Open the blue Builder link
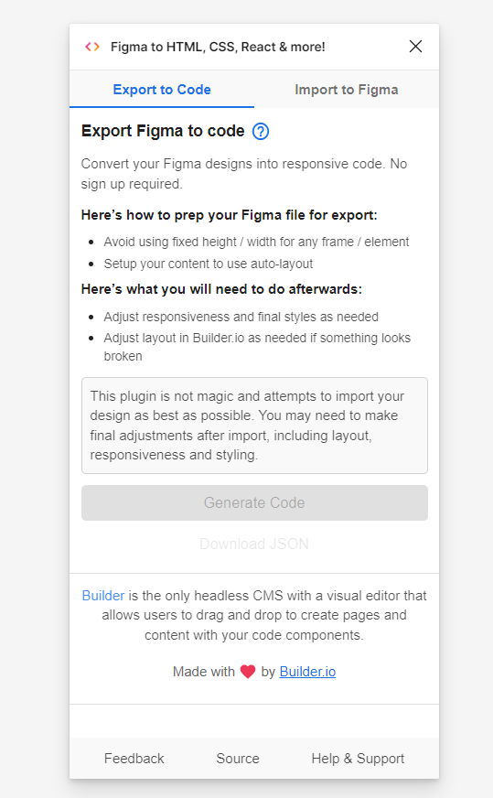Viewport: 493px width, 798px height. click(103, 596)
